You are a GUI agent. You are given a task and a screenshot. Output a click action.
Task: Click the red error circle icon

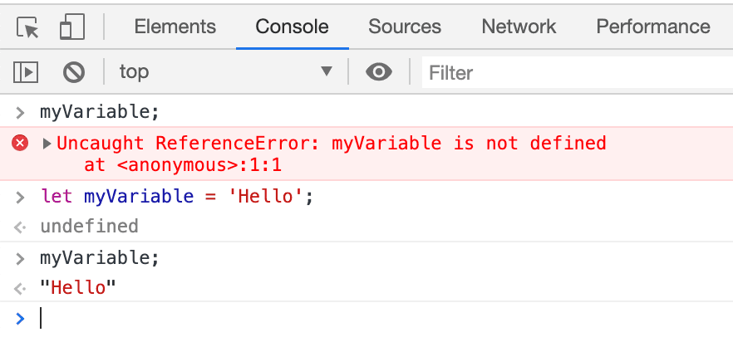point(20,143)
